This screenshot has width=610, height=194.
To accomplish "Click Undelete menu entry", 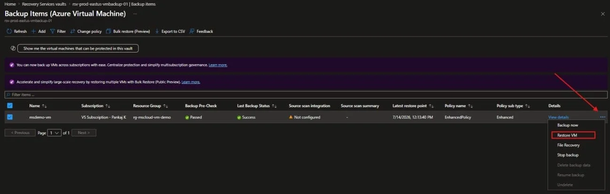I will point(564,185).
